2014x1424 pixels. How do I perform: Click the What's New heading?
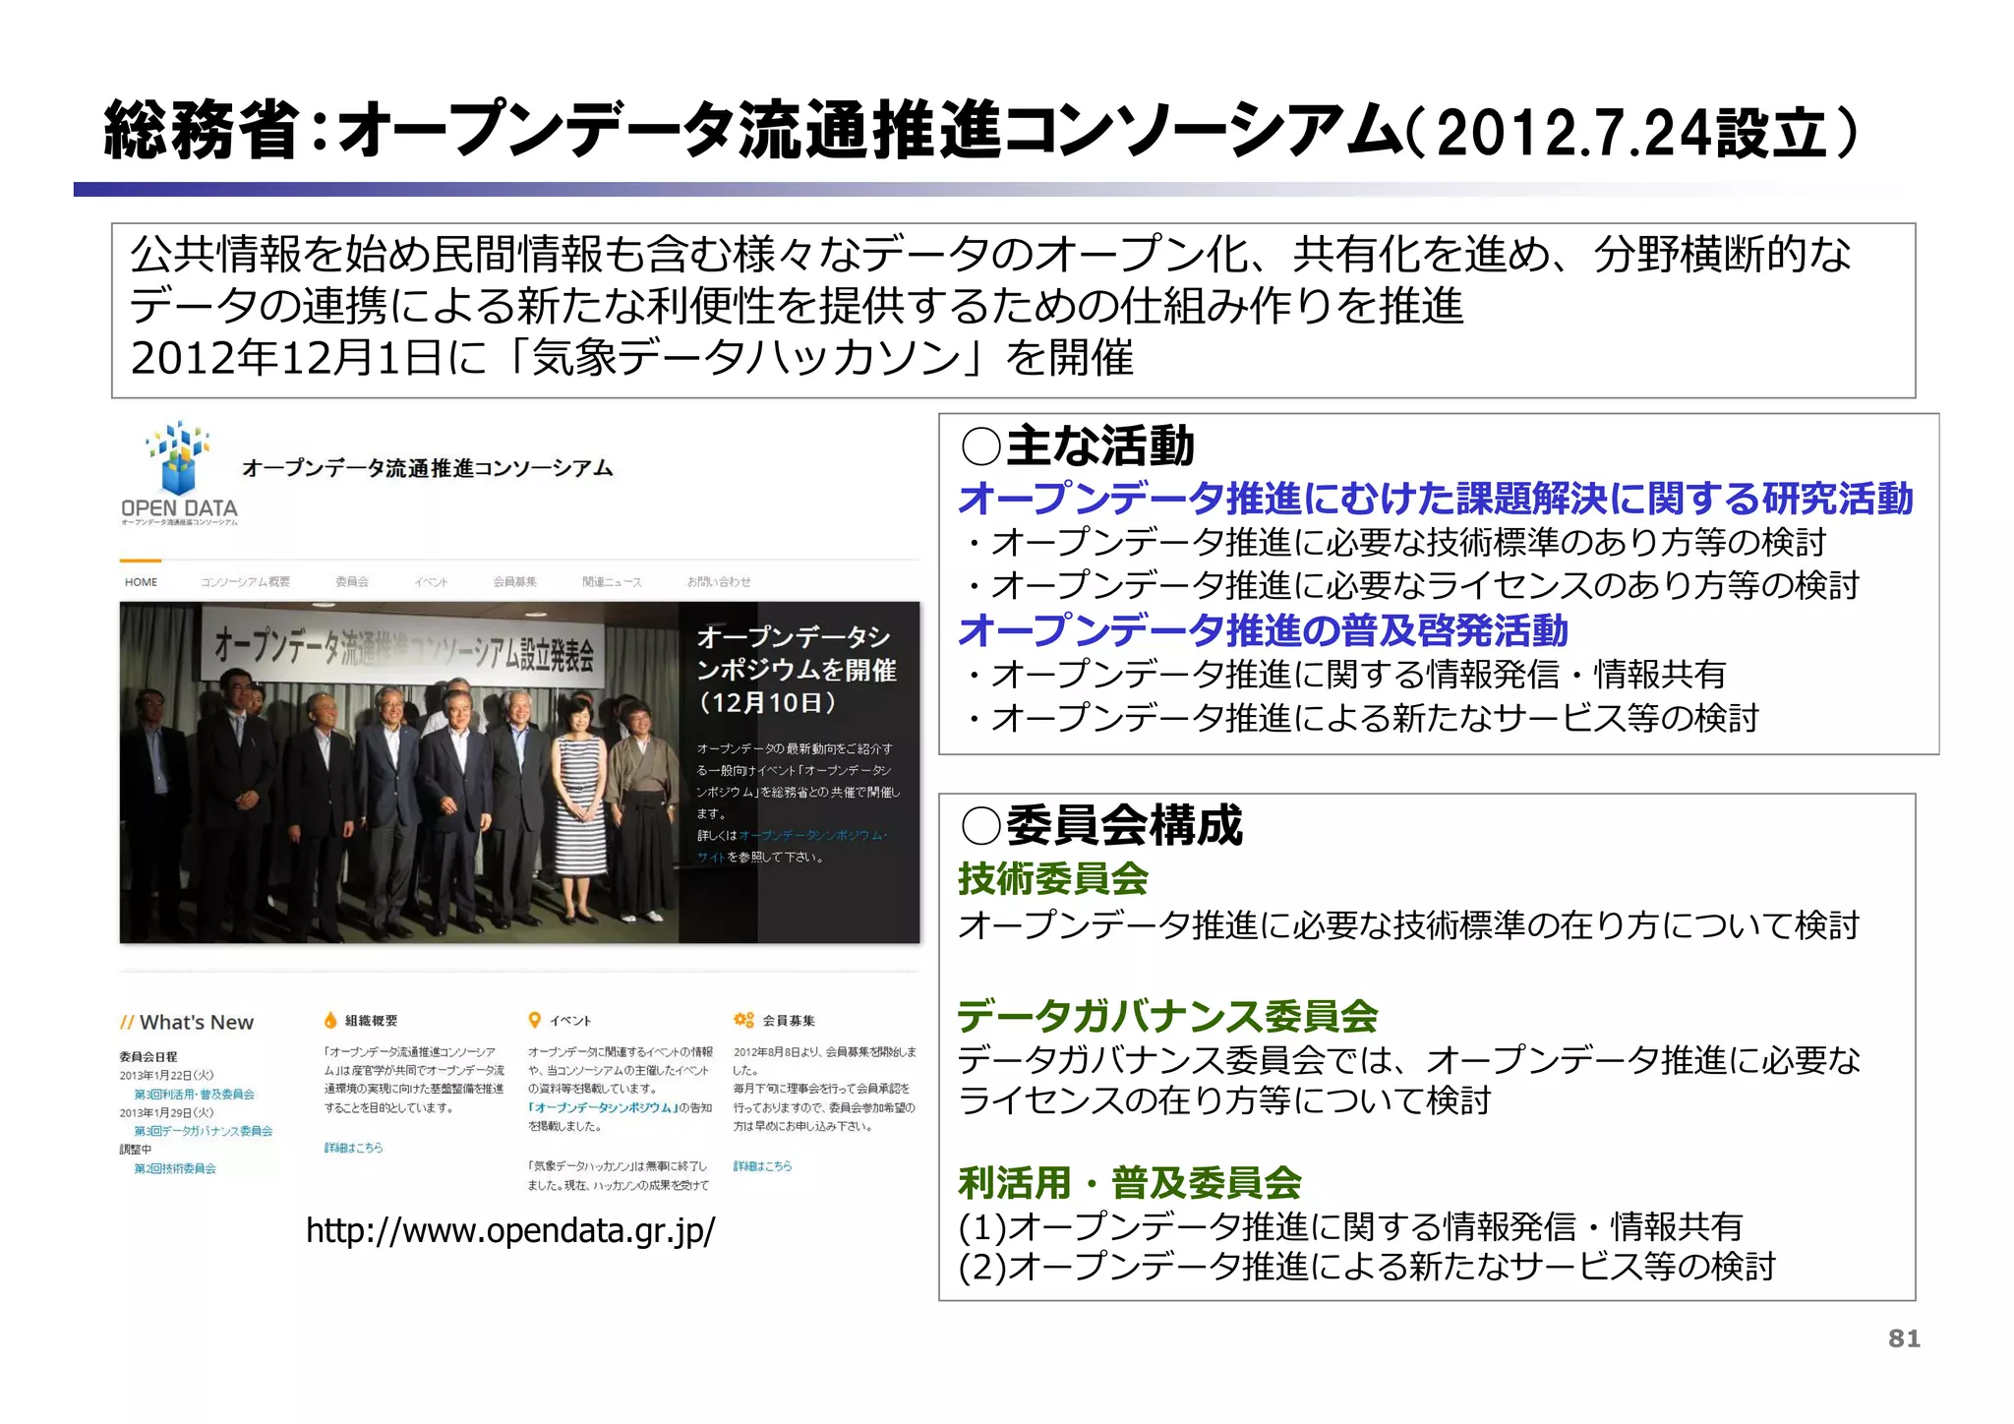tap(187, 1023)
